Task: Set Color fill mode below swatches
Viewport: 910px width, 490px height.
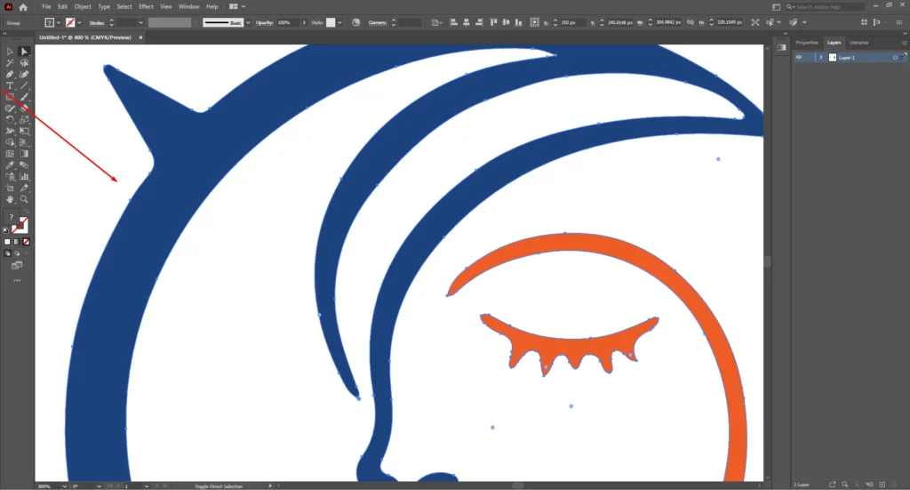Action: 7,242
